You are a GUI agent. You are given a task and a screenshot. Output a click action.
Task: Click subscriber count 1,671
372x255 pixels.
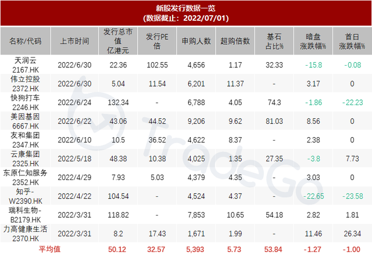click(196, 234)
